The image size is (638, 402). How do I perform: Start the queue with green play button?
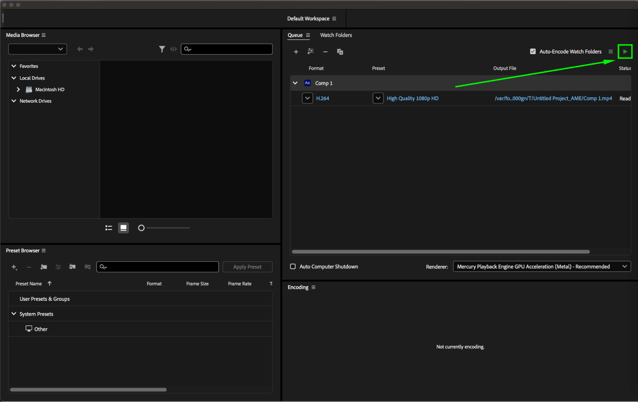pyautogui.click(x=625, y=52)
